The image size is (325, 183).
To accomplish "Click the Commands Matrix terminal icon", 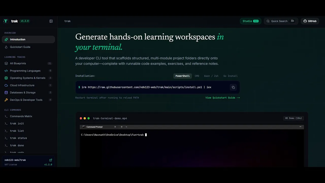I will [6, 116].
